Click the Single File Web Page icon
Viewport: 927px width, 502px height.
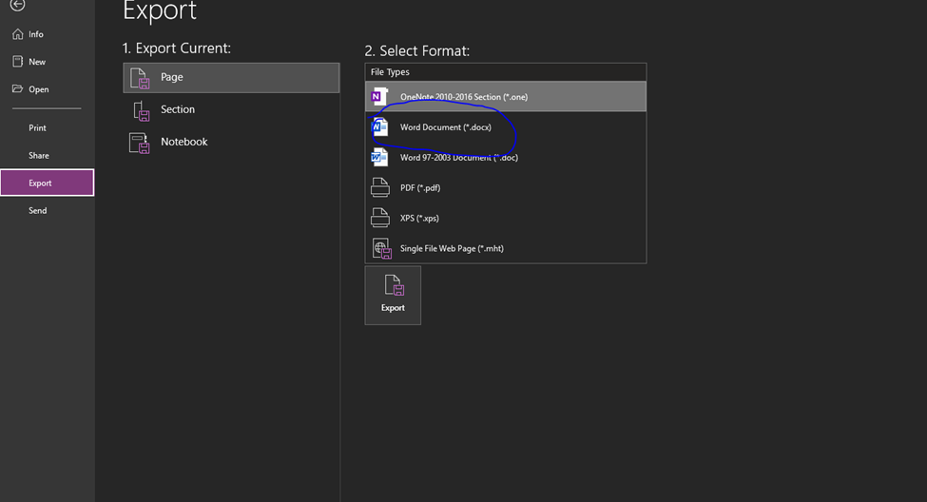tap(381, 248)
